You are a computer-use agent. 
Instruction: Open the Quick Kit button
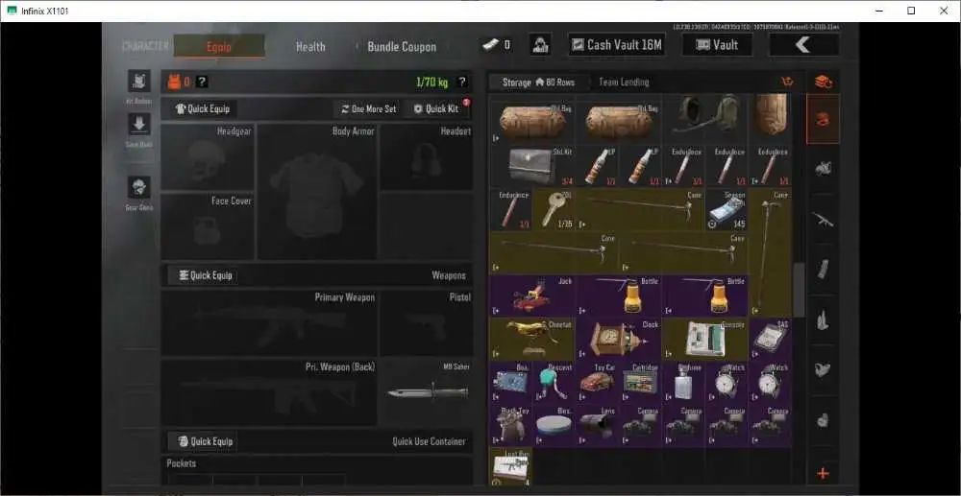point(436,108)
